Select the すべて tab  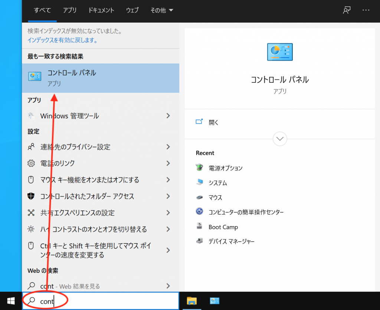pyautogui.click(x=42, y=10)
